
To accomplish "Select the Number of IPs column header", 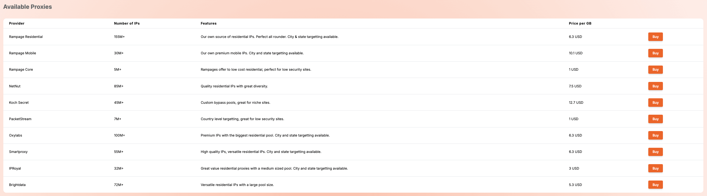I will 127,23.
